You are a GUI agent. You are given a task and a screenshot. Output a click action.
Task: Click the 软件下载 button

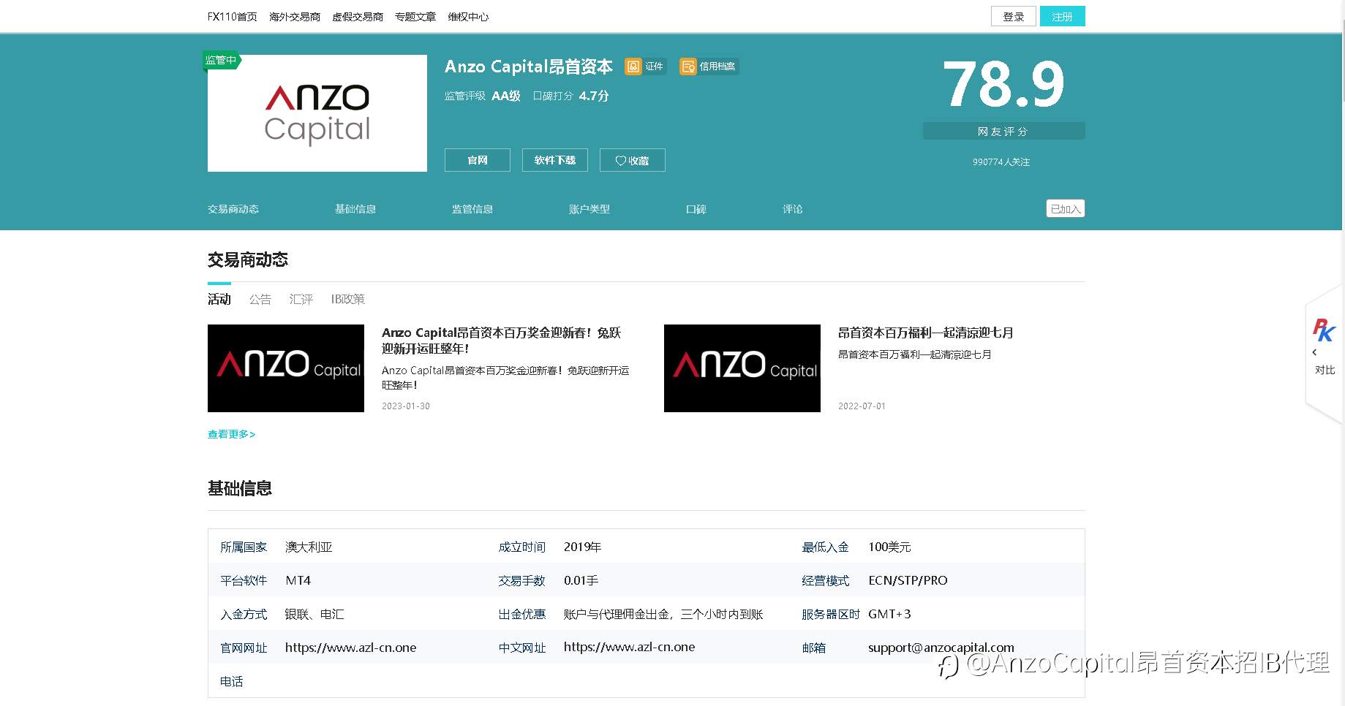555,160
